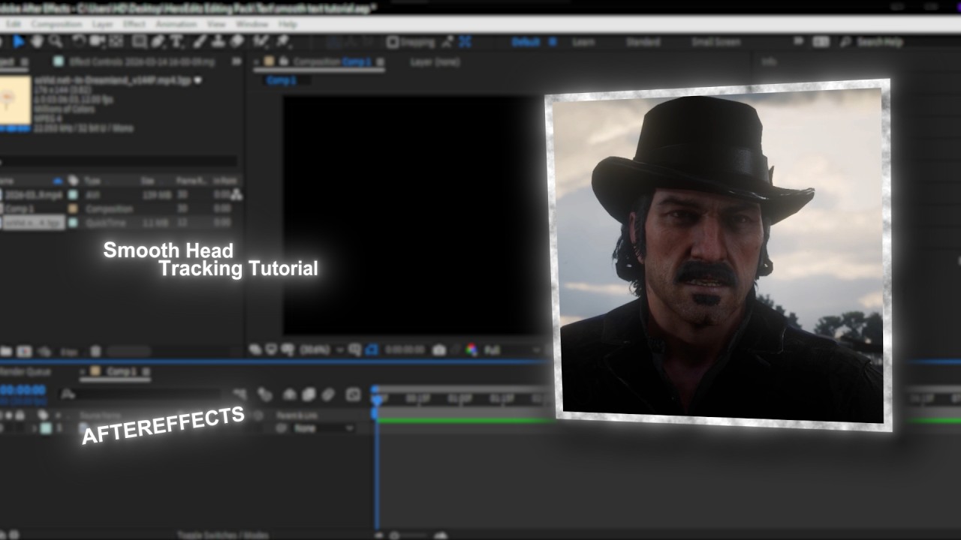This screenshot has height=540, width=961.
Task: Select the Puppet Pin tool
Action: click(283, 42)
